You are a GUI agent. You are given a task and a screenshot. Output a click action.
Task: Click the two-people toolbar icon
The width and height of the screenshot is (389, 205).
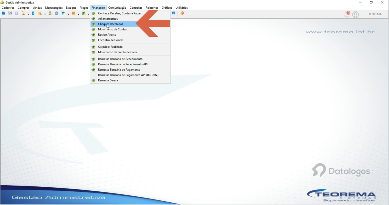(10, 13)
